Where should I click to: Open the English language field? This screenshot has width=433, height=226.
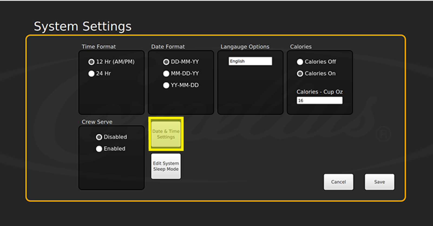pyautogui.click(x=250, y=61)
